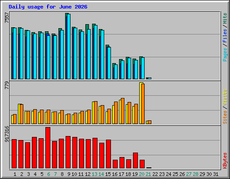Click day label 1 on the axis
Screen dimensions: 230x179
click(15, 174)
